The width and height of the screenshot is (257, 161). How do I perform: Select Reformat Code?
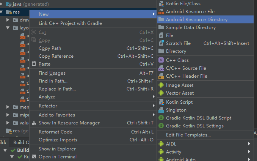93,132
